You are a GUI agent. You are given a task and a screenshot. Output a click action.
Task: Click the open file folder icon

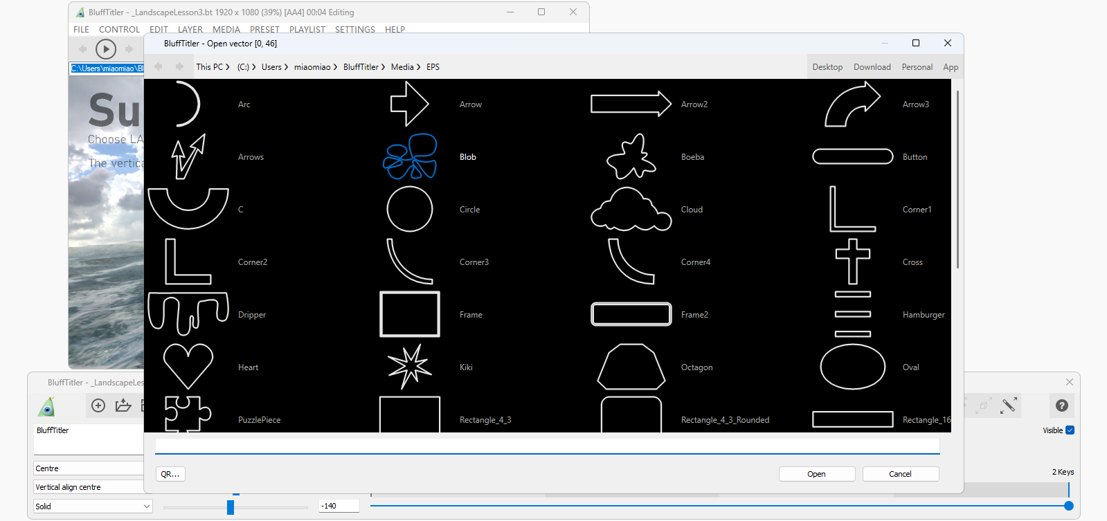[x=123, y=405]
